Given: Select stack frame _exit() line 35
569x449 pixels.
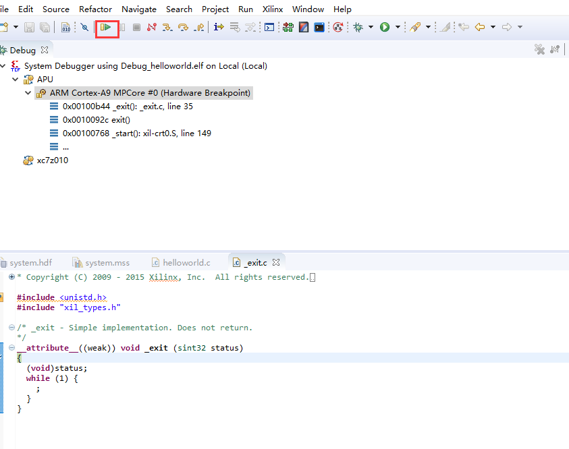Looking at the screenshot, I should click(128, 107).
